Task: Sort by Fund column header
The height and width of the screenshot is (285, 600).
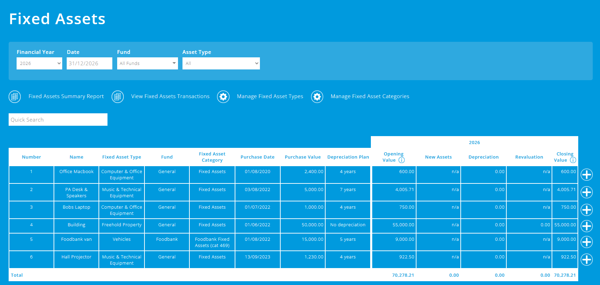Action: [167, 157]
